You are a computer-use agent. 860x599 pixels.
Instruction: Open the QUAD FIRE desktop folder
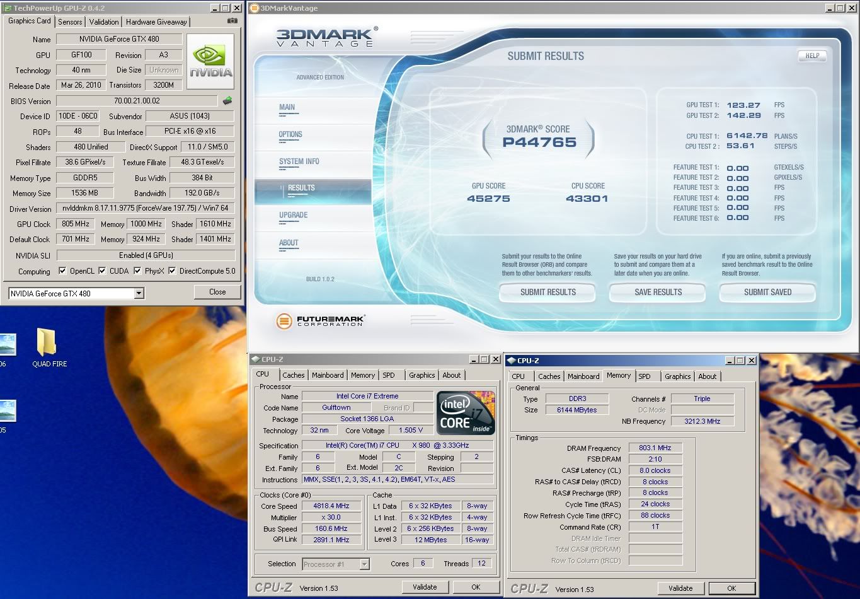49,348
